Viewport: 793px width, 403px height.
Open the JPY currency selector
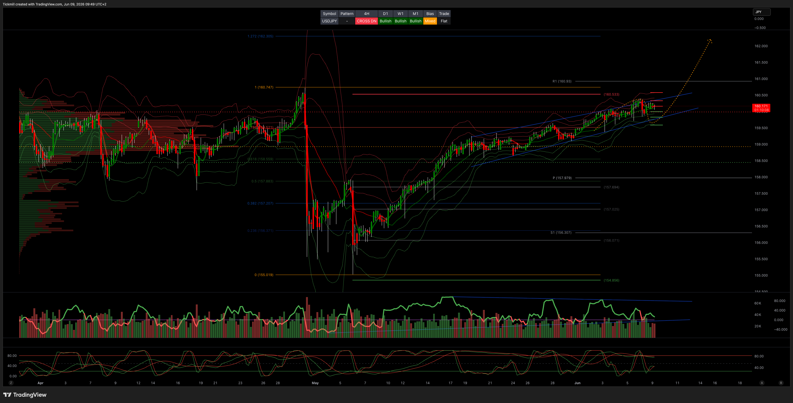[762, 12]
